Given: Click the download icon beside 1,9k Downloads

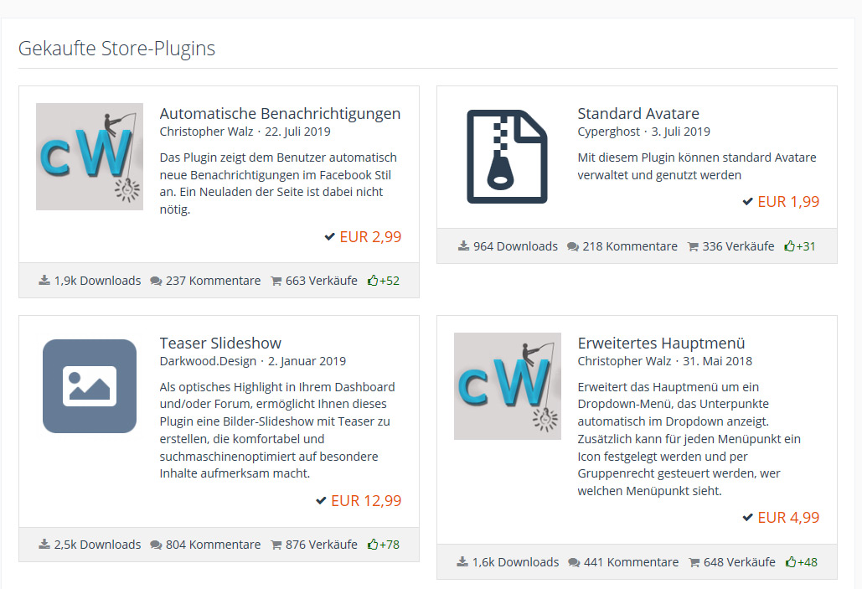Looking at the screenshot, I should [44, 281].
